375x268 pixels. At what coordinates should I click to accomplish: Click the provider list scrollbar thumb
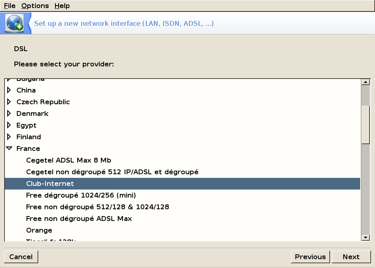366,124
